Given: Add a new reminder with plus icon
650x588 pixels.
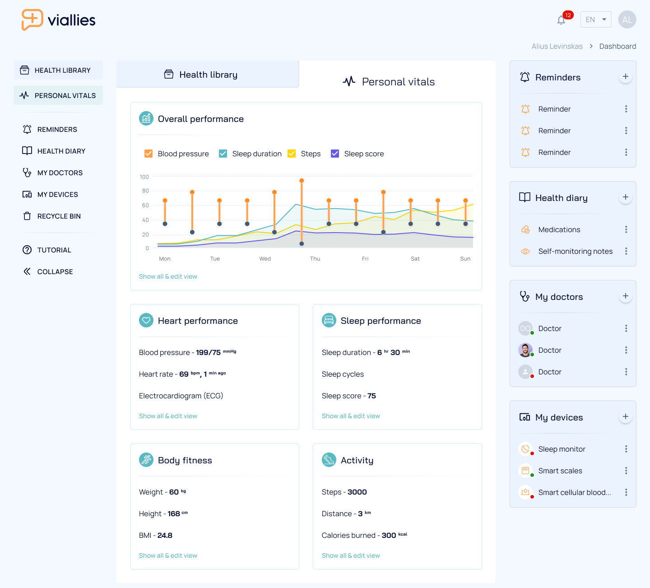Looking at the screenshot, I should click(x=626, y=77).
